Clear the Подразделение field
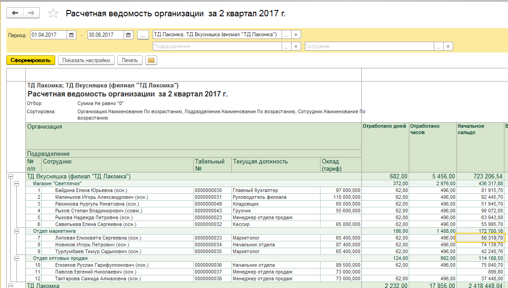508x288 pixels. tap(296, 46)
